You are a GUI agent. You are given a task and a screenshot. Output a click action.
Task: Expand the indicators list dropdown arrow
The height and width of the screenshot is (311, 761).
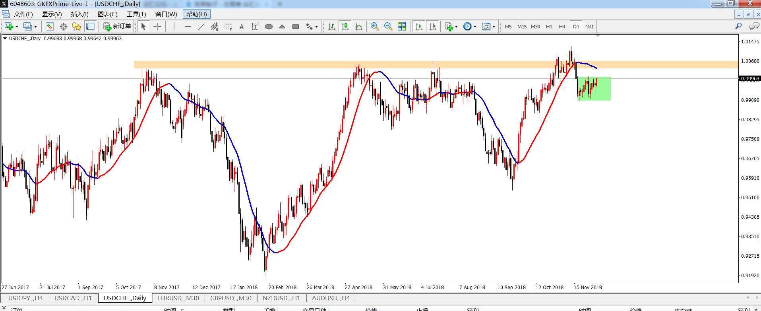[456, 27]
